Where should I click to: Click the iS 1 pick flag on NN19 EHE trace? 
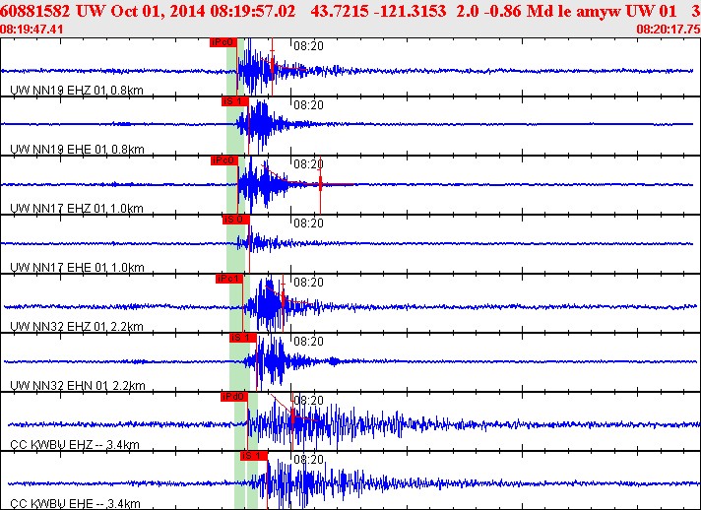[x=235, y=101]
